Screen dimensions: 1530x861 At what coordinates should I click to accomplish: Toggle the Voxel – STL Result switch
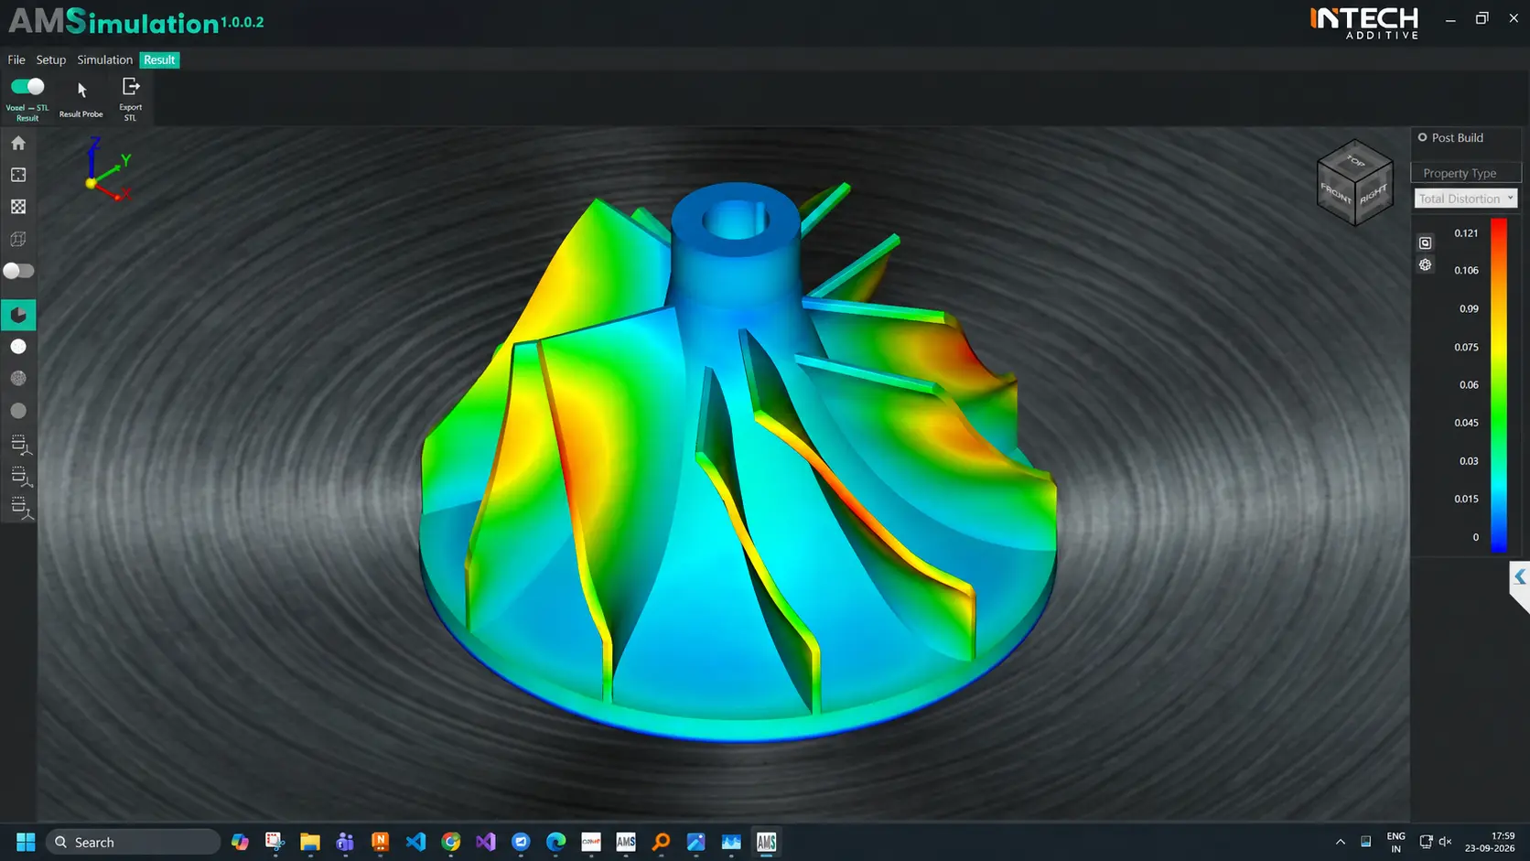point(27,86)
